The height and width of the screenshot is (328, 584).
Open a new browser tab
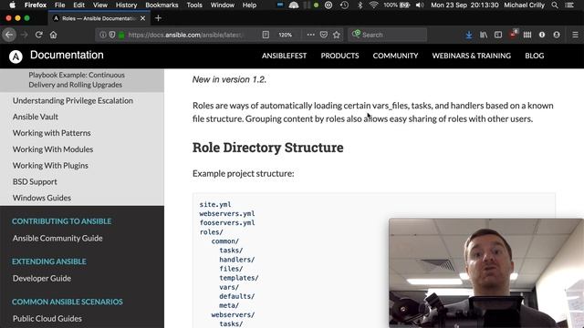[x=158, y=18]
